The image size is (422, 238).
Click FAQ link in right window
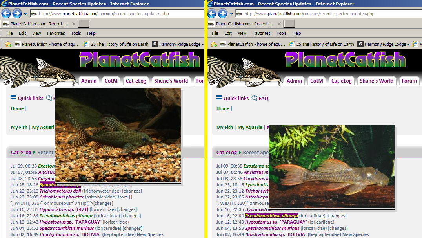260,98
